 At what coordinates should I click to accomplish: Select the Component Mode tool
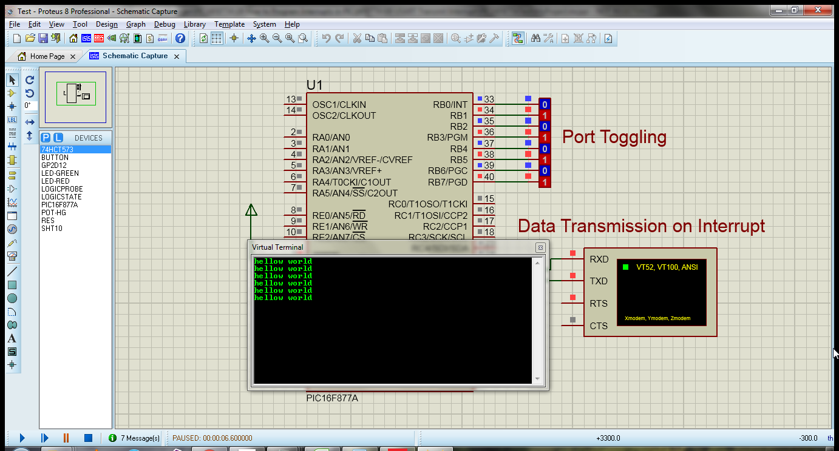point(12,93)
